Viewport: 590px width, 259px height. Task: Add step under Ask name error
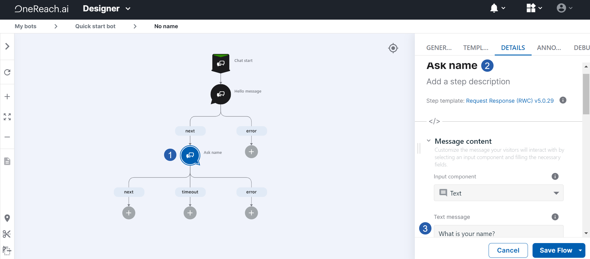pyautogui.click(x=251, y=213)
